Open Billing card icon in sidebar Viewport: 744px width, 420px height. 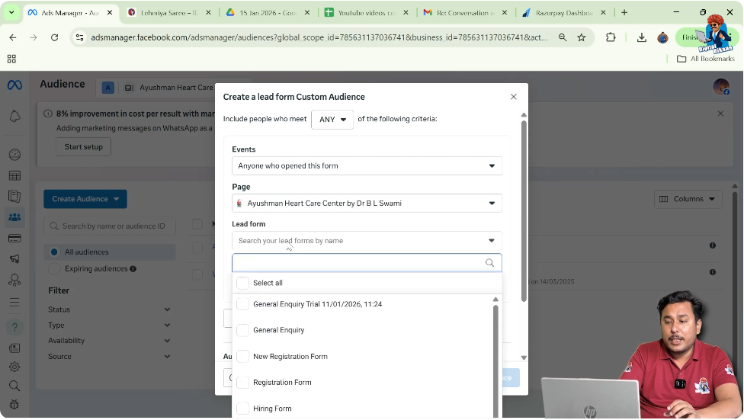click(14, 239)
